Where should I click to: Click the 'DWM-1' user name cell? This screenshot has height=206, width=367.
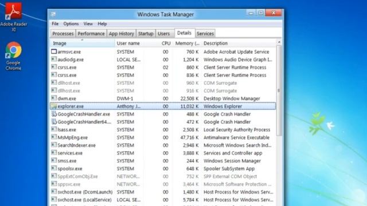125,98
